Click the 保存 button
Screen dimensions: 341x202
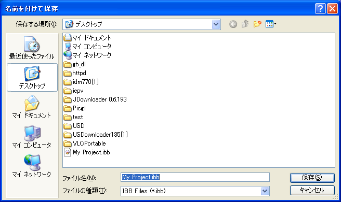tap(312, 178)
